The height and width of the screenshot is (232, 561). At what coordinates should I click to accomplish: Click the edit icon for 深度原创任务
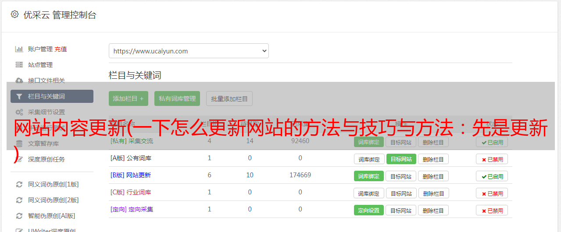(x=19, y=159)
